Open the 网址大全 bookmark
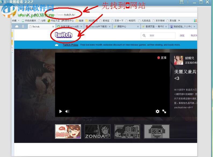 coord(53,21)
